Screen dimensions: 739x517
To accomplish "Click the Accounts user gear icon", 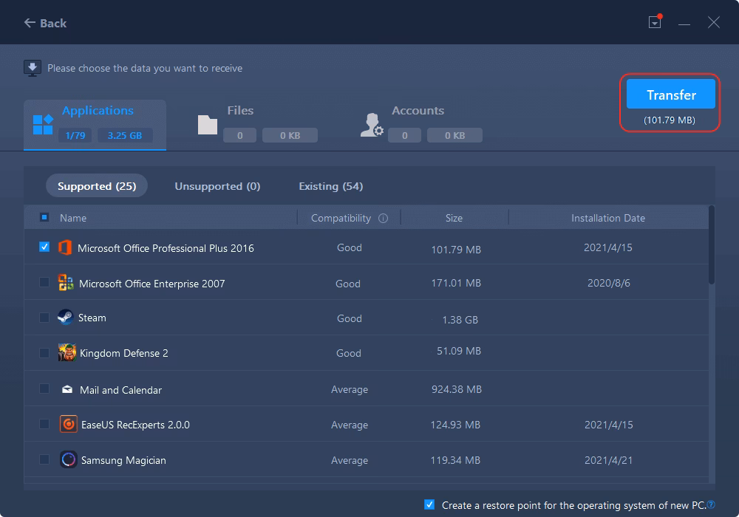I will pos(372,125).
